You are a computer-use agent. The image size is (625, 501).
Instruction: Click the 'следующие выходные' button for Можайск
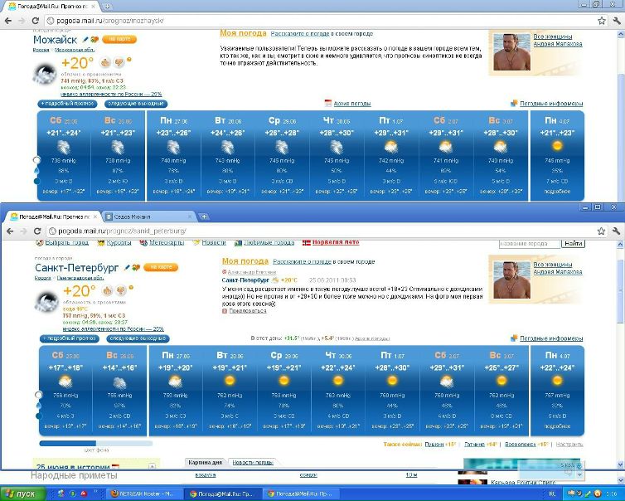[136, 104]
